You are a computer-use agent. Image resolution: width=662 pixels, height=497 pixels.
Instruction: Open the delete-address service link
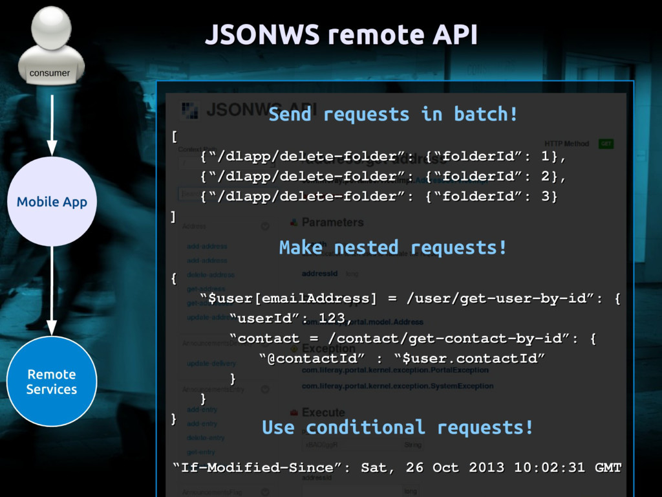coord(210,274)
